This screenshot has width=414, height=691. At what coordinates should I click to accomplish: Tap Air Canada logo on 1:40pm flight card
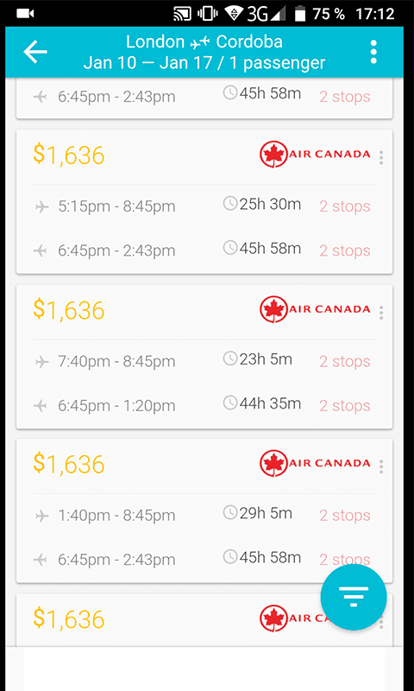pos(315,464)
